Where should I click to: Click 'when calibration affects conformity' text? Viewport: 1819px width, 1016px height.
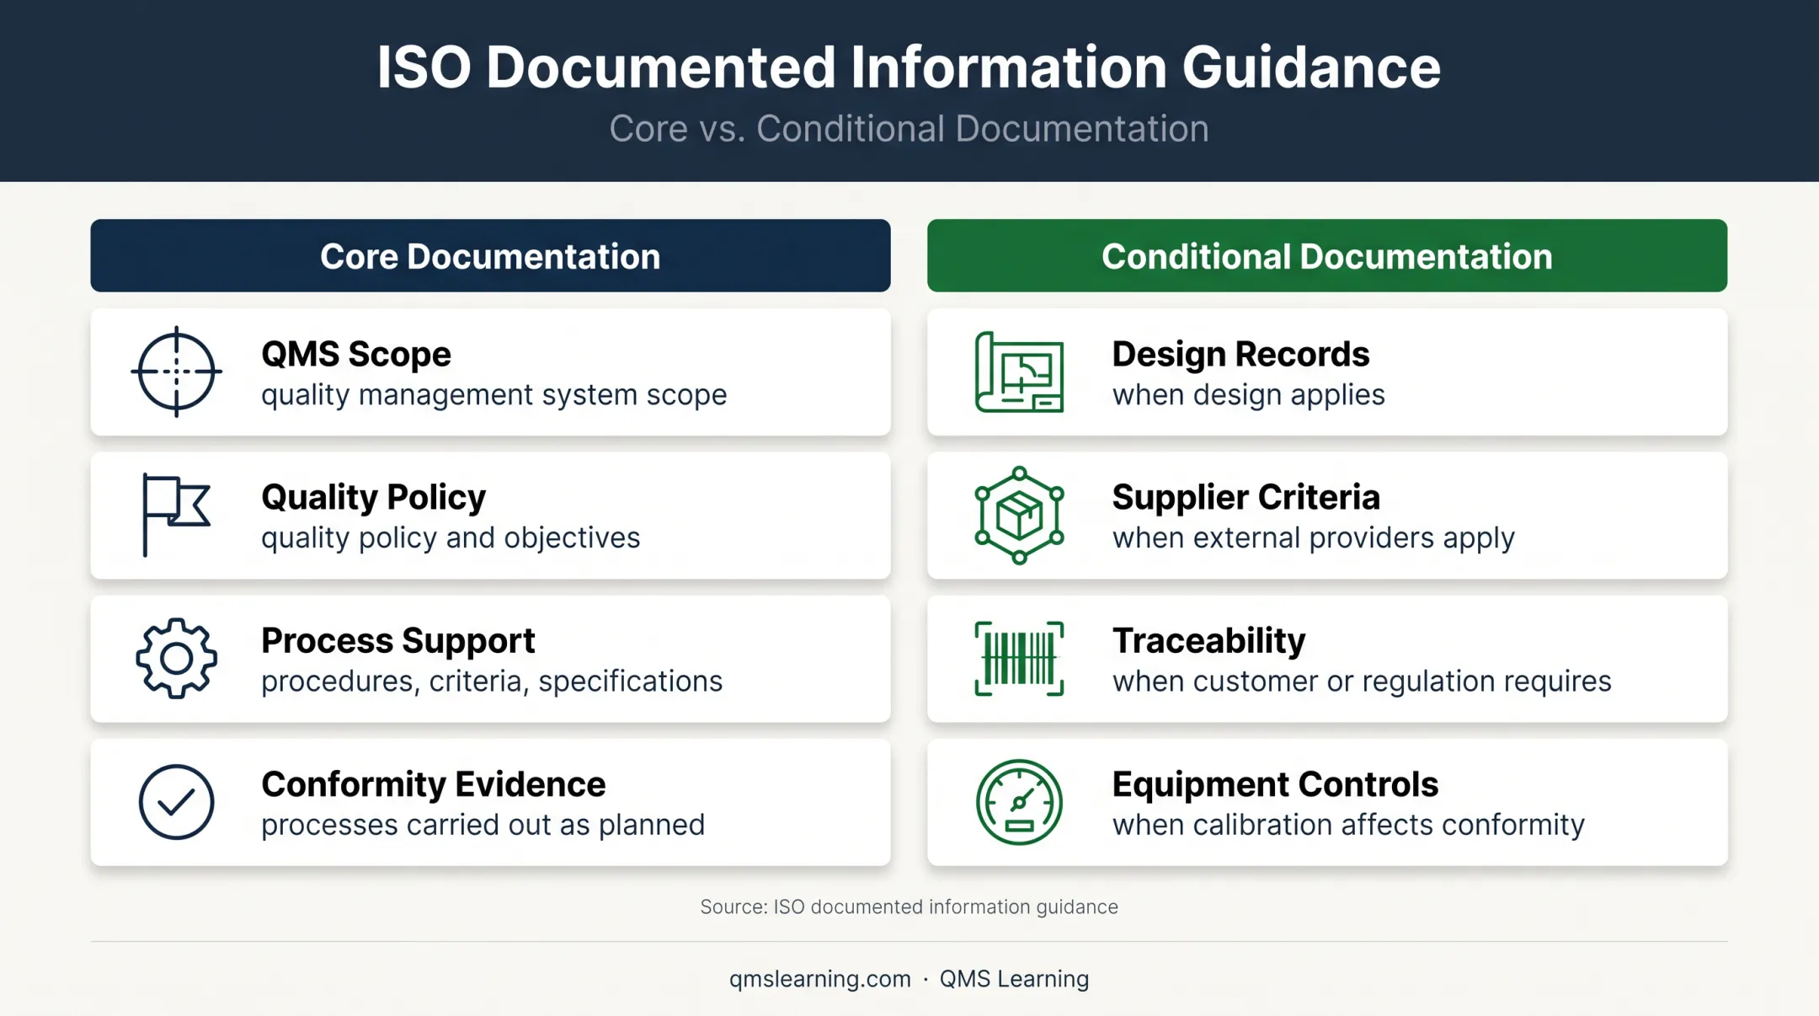pos(1348,824)
